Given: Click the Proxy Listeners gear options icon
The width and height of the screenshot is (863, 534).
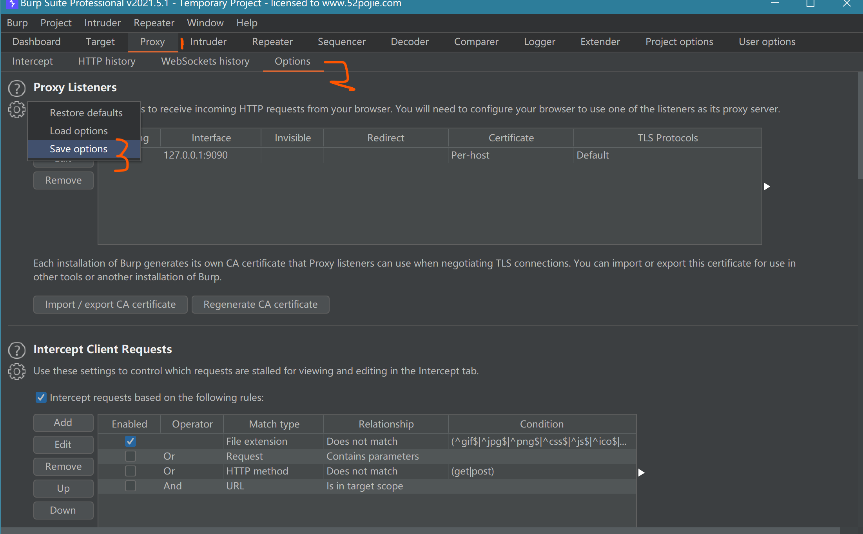Looking at the screenshot, I should point(17,110).
